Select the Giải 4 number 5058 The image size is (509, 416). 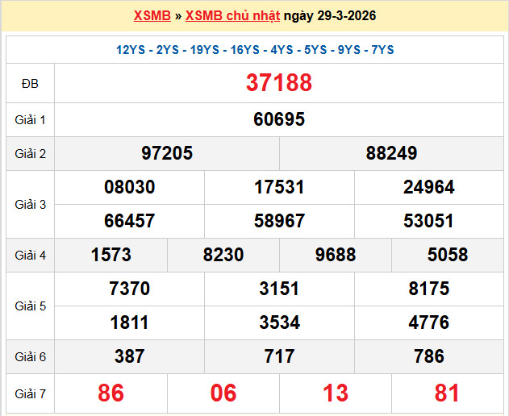pyautogui.click(x=448, y=255)
